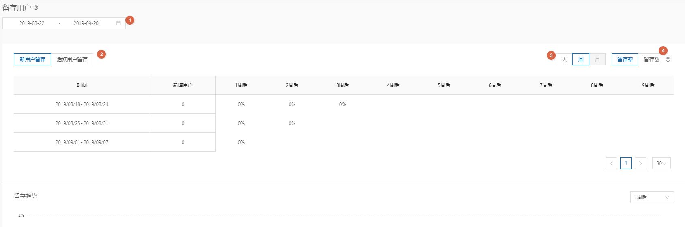Switch to 活跃用户留存 tab
The height and width of the screenshot is (227, 685).
click(72, 59)
